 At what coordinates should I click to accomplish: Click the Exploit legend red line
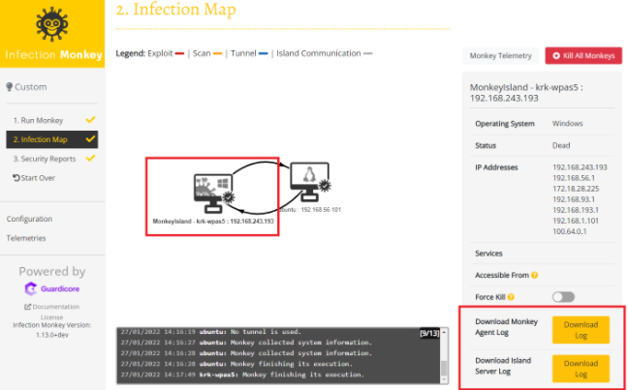pos(179,53)
